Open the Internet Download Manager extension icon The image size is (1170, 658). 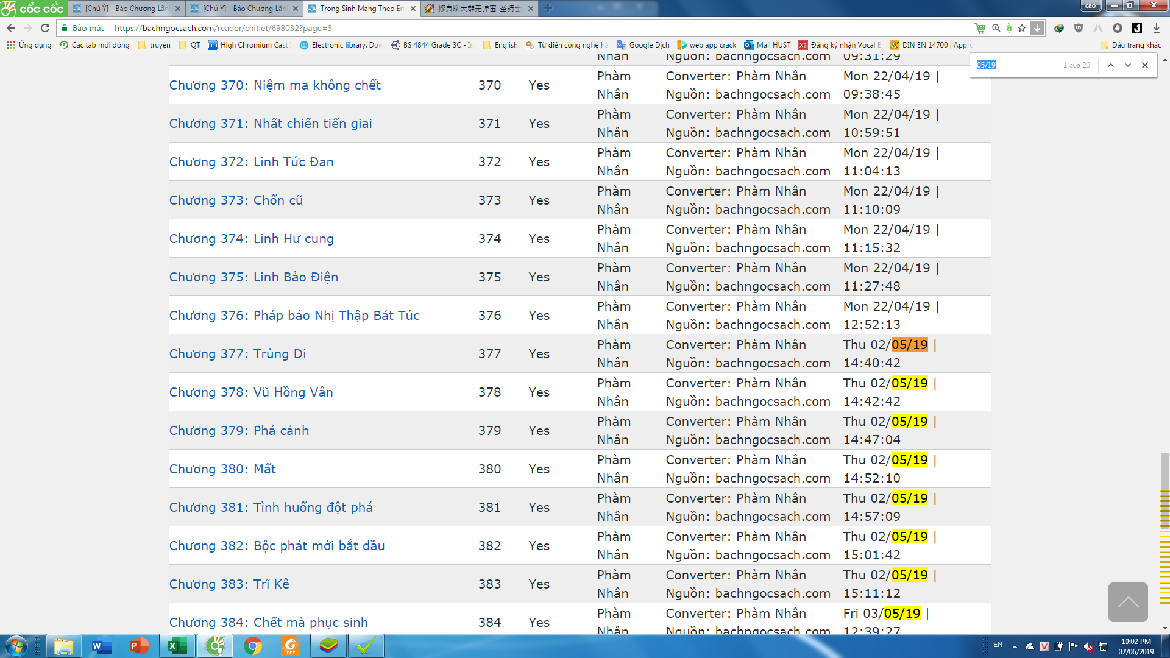point(1059,28)
